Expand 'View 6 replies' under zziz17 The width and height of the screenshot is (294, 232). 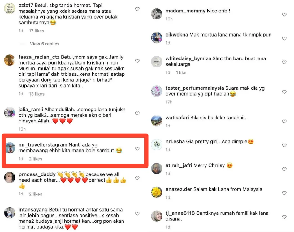[x=45, y=44]
